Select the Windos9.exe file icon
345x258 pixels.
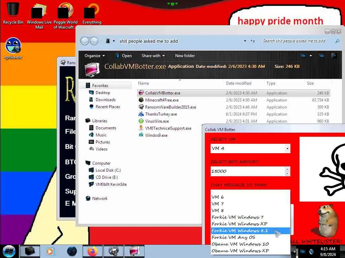click(x=141, y=135)
